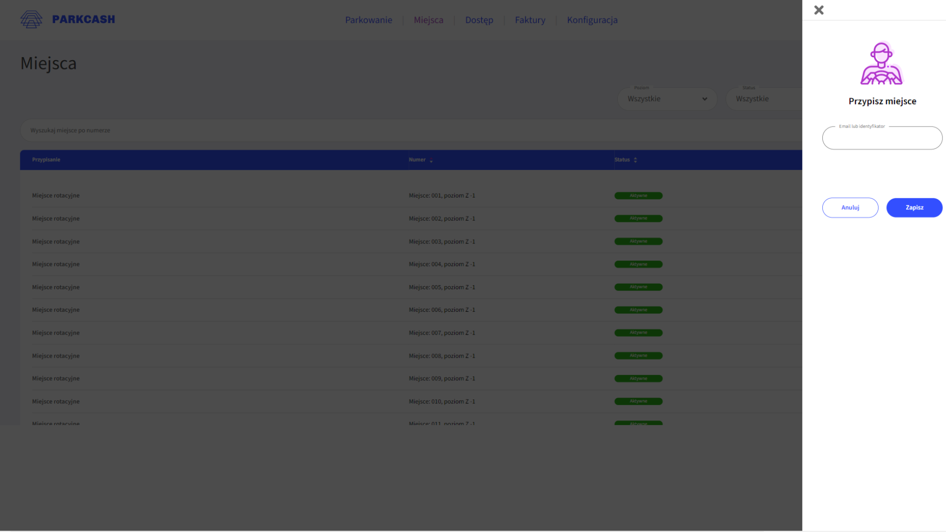Sort by Status column arrows

(635, 160)
